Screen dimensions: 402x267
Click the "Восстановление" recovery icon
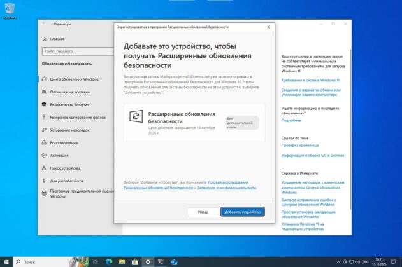point(44,142)
